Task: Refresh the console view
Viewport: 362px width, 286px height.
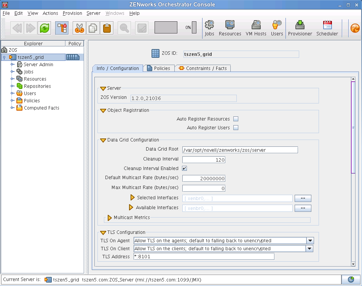Action: tap(44, 28)
